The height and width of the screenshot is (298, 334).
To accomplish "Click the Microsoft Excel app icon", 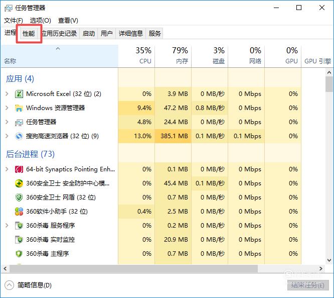I will 19,94.
